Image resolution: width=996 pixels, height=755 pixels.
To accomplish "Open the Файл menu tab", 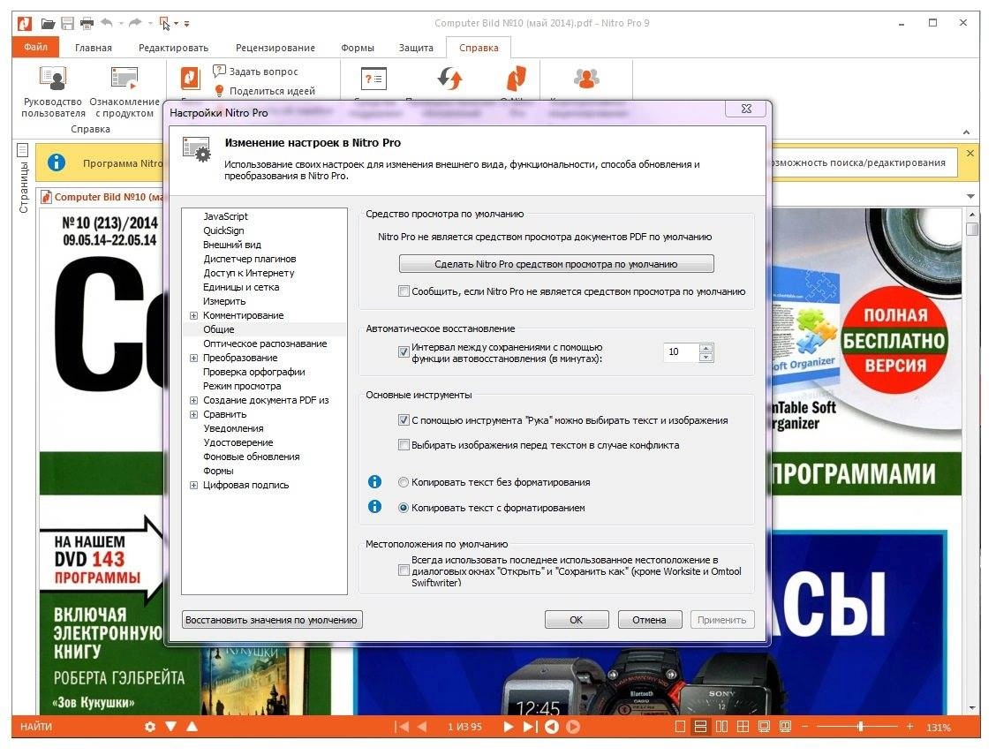I will coord(35,47).
